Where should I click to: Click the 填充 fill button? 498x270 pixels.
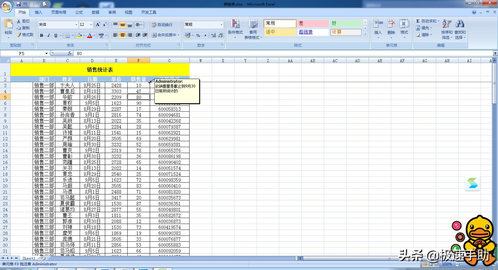(x=424, y=28)
